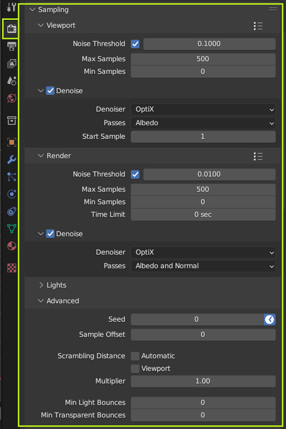Open the Output properties tab
The image size is (286, 429).
click(12, 46)
